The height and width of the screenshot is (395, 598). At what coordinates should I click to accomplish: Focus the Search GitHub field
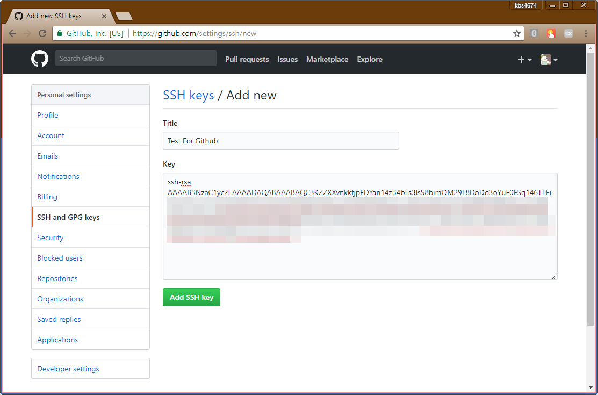coord(136,58)
